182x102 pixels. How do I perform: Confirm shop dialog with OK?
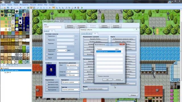107,80
